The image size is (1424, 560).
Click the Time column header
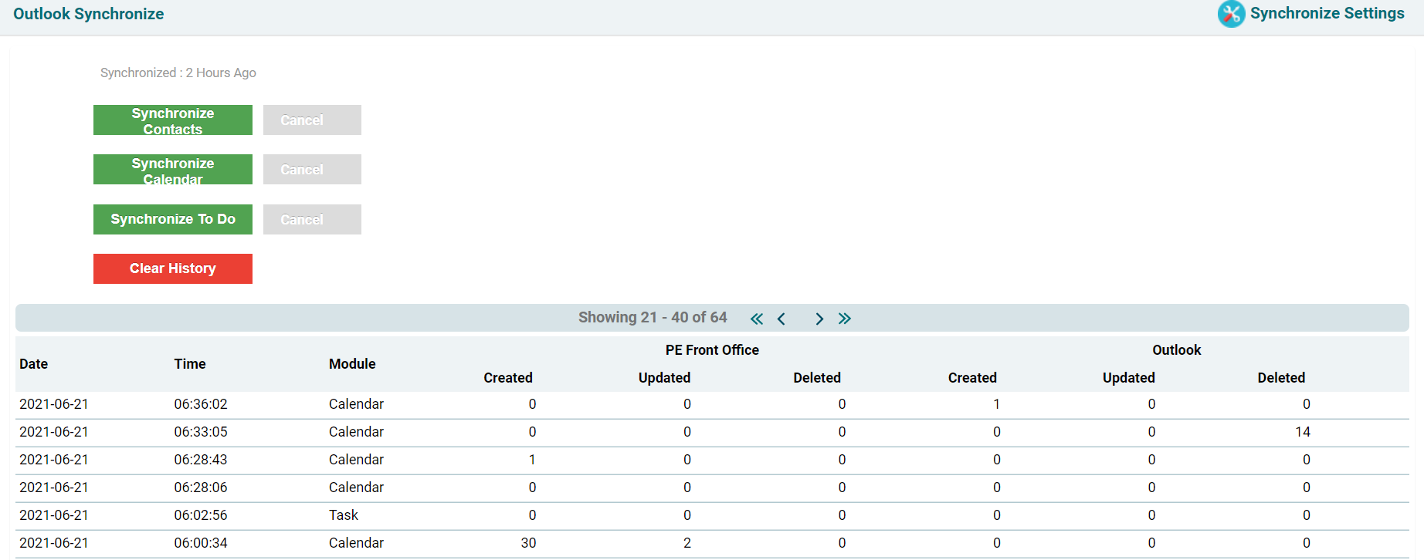click(x=190, y=364)
